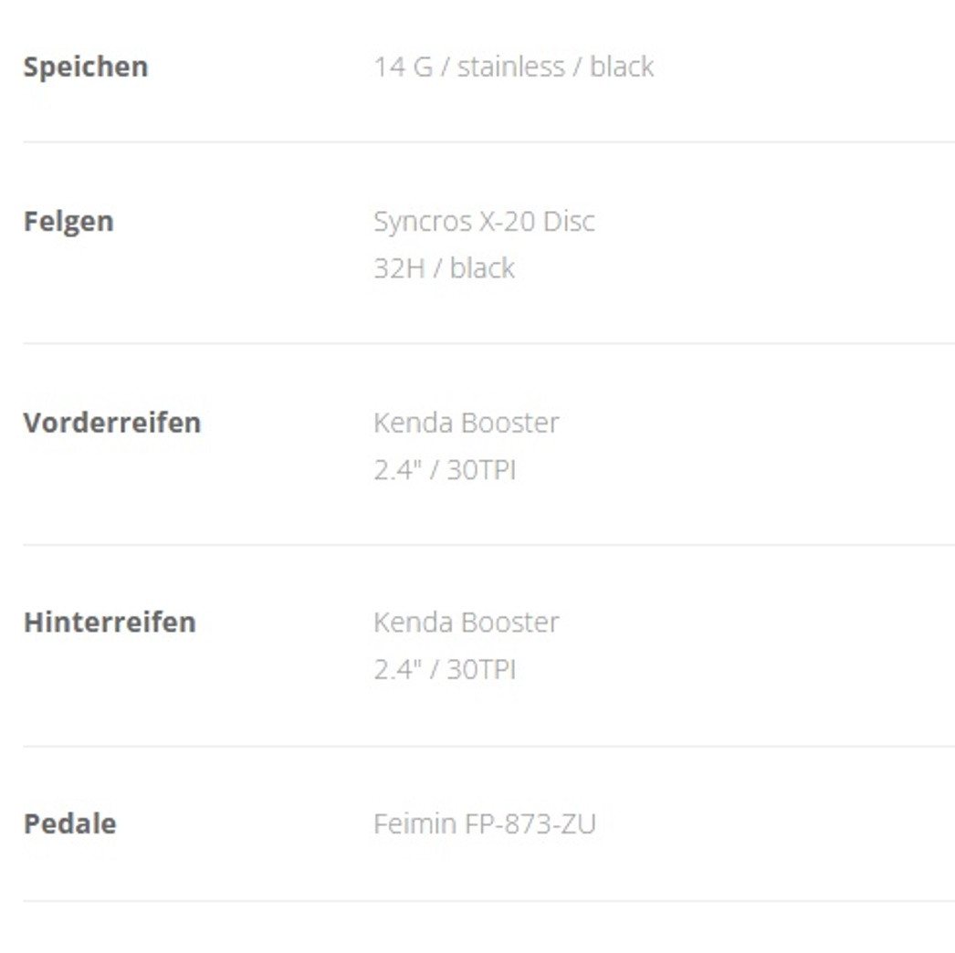Viewport: 955px width, 953px height.
Task: Click the word stainless in Speichen row
Action: pyautogui.click(x=511, y=67)
